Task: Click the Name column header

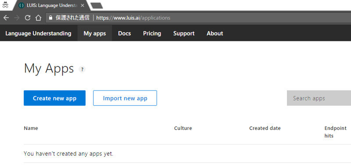Action: tap(31, 128)
